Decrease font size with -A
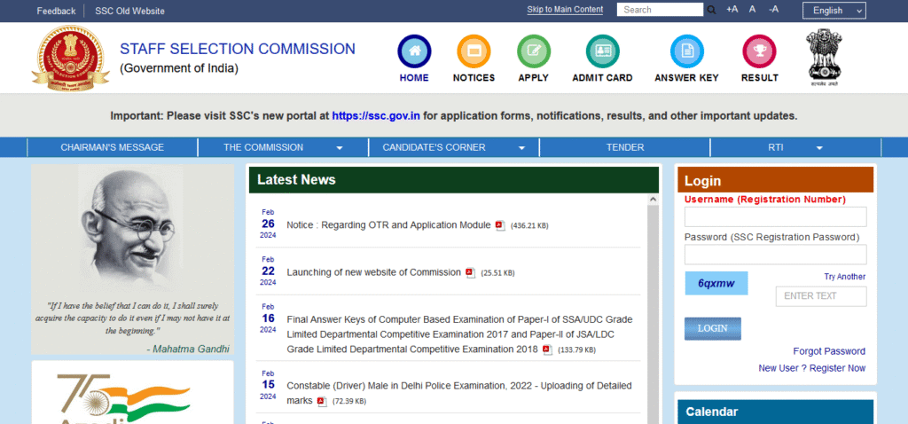The height and width of the screenshot is (424, 908). click(773, 10)
